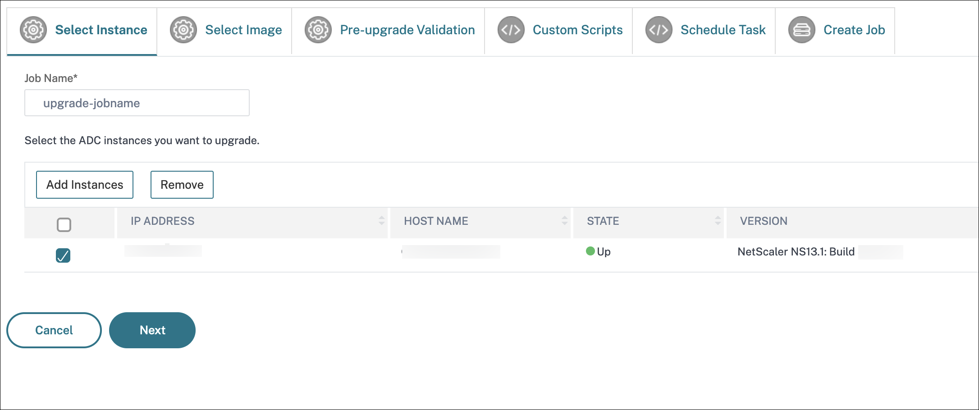The image size is (979, 410).
Task: Open the Create Job step label
Action: tap(854, 30)
